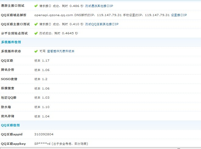Select the QQ互联检测 section heading

pyautogui.click(x=10, y=125)
